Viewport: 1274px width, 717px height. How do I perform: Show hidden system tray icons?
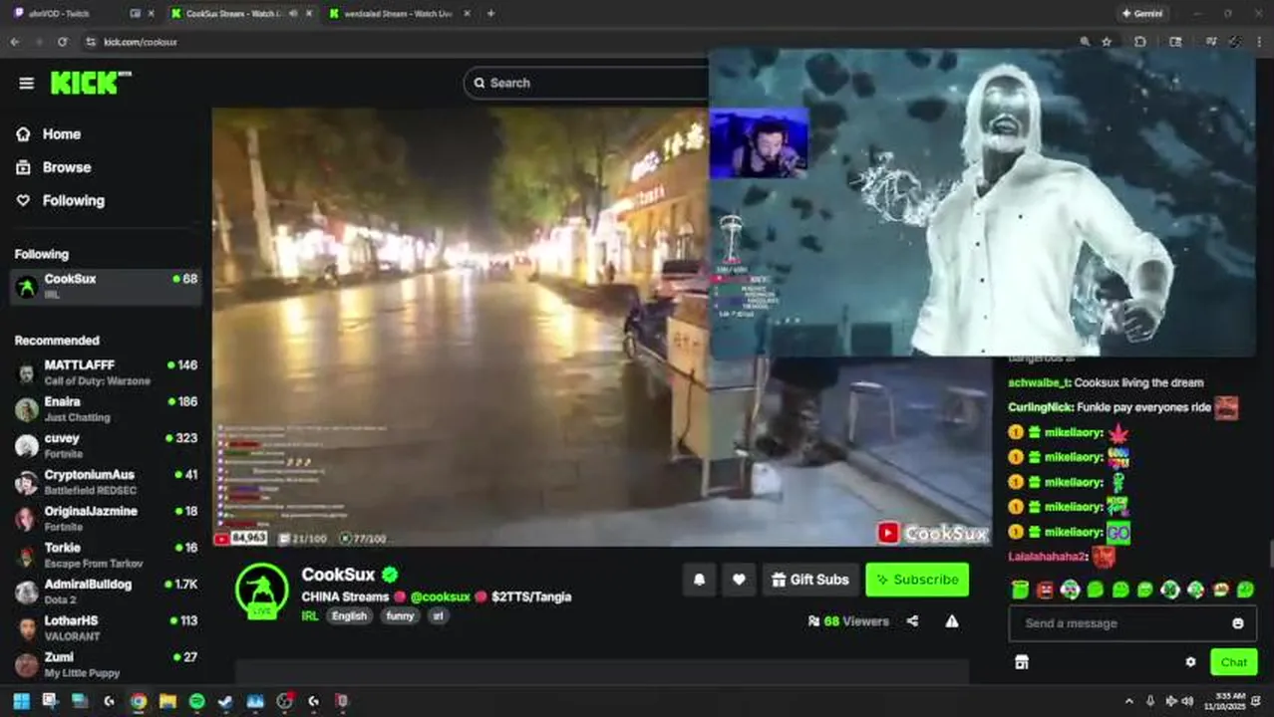[1128, 701]
